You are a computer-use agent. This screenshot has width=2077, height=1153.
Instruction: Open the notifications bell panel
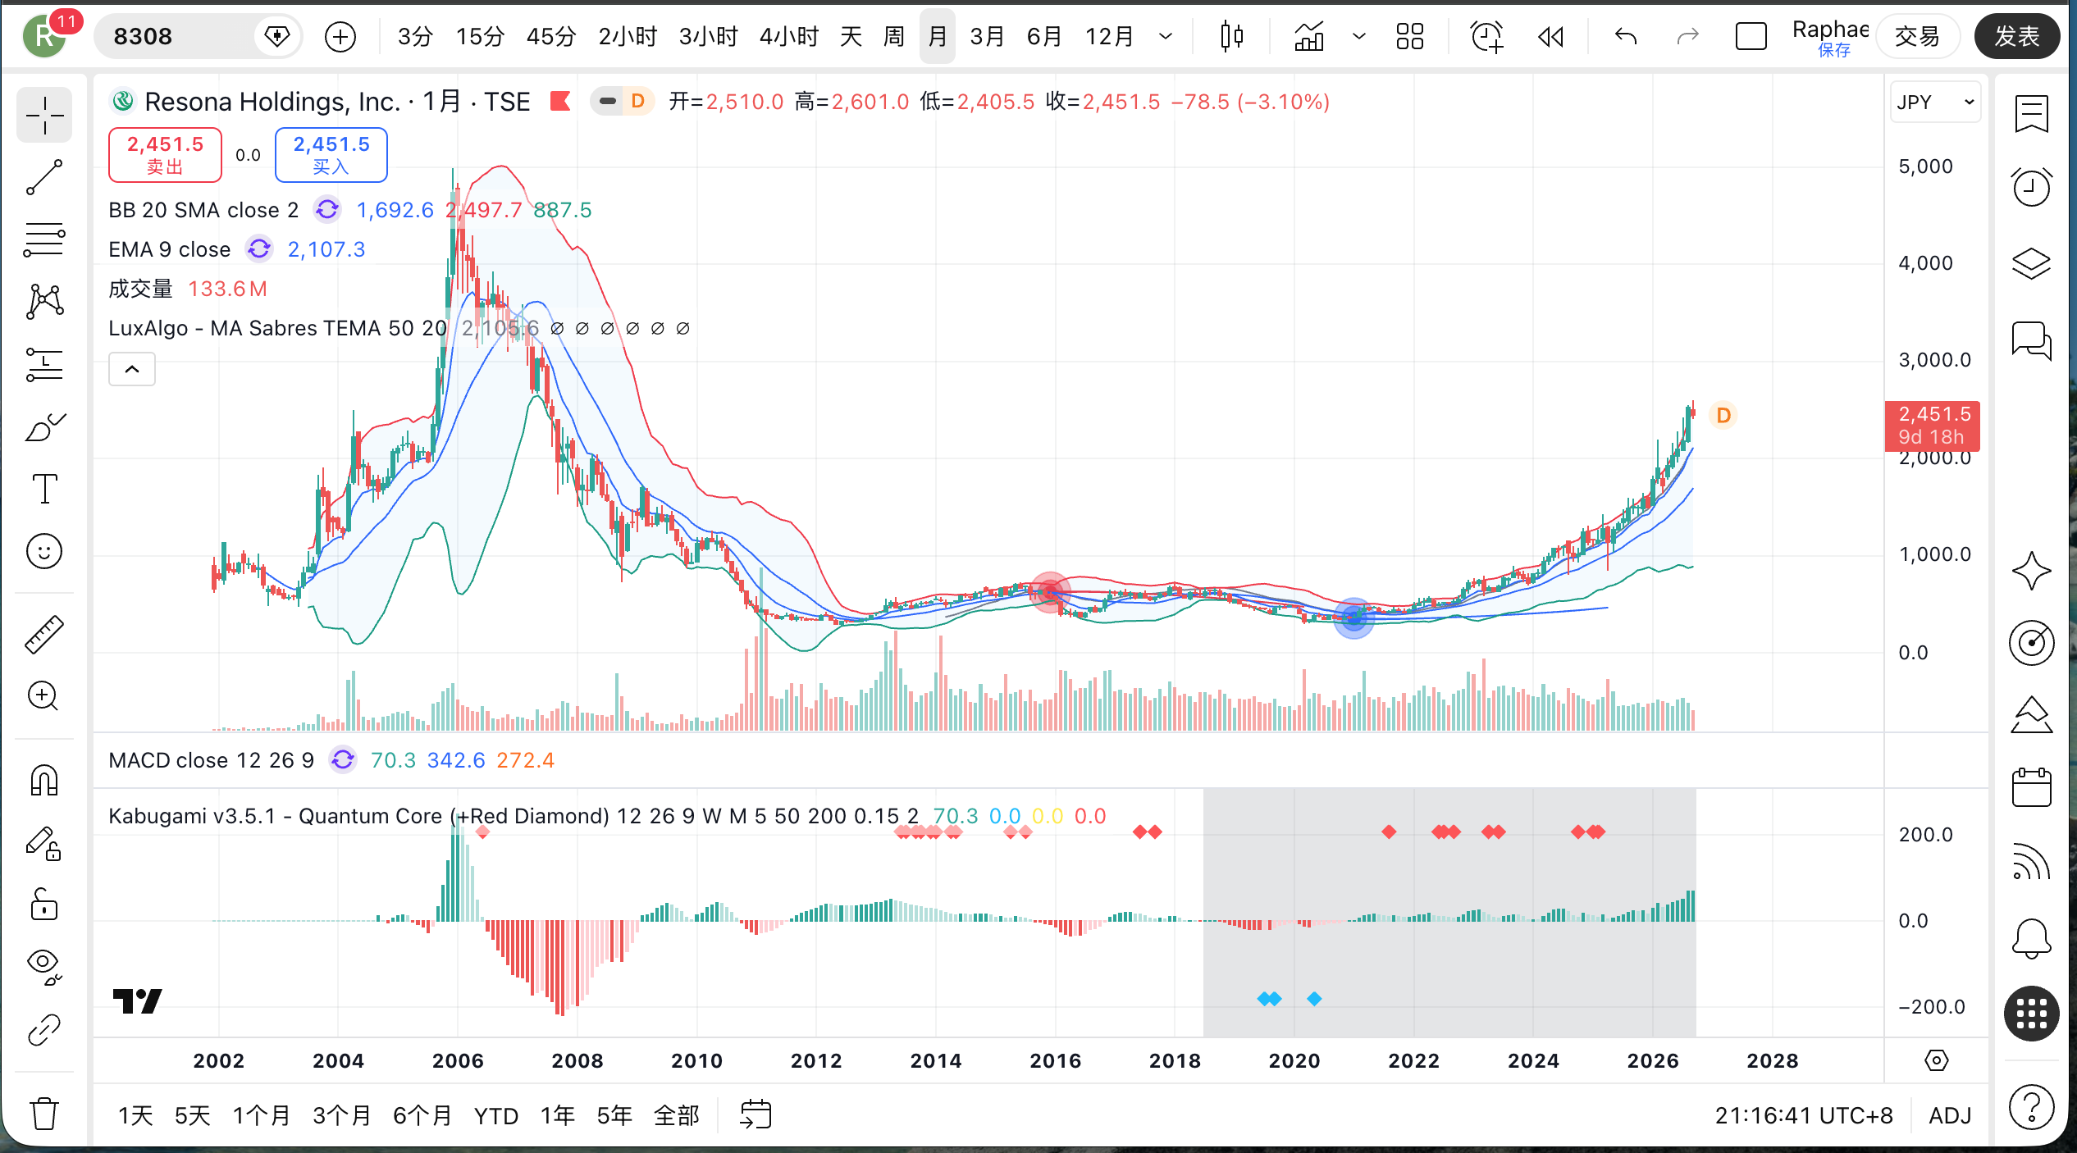(x=2031, y=938)
